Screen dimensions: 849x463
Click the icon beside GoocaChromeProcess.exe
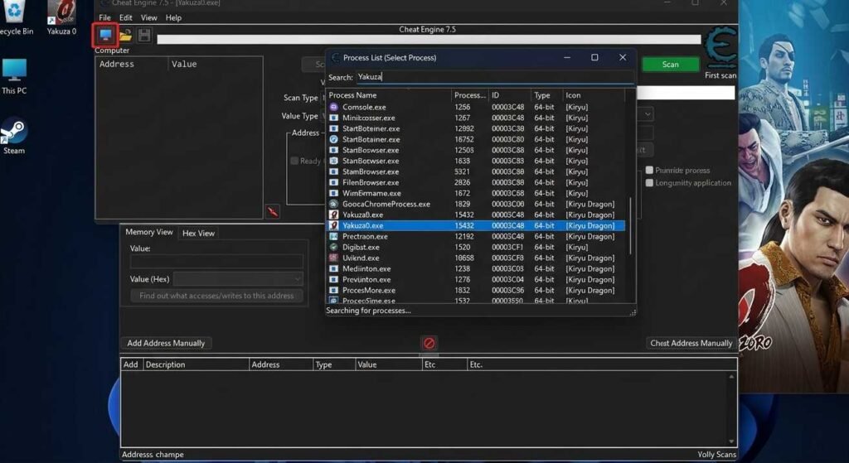pyautogui.click(x=333, y=204)
